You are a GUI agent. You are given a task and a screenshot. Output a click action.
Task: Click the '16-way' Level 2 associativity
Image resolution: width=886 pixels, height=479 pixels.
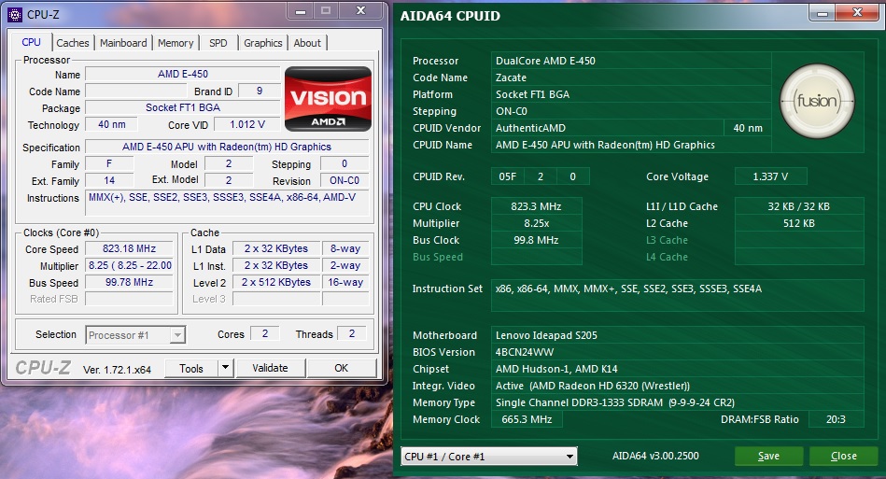tap(345, 282)
